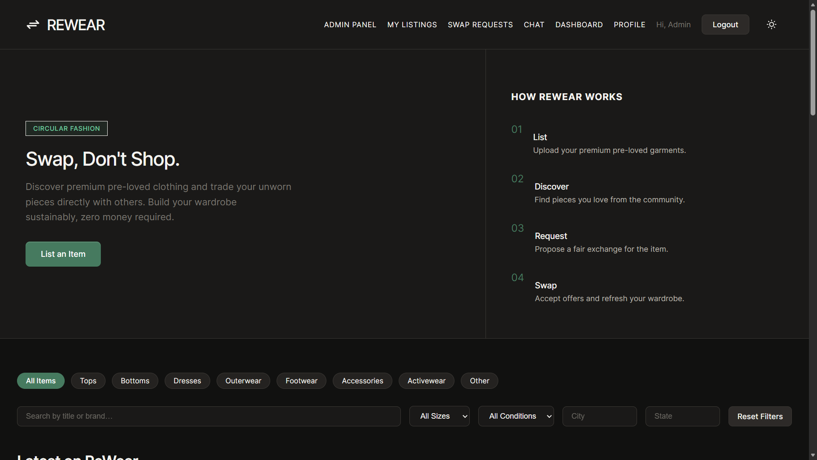Click the page vertical scrollbar thumb
817x460 pixels.
813,62
